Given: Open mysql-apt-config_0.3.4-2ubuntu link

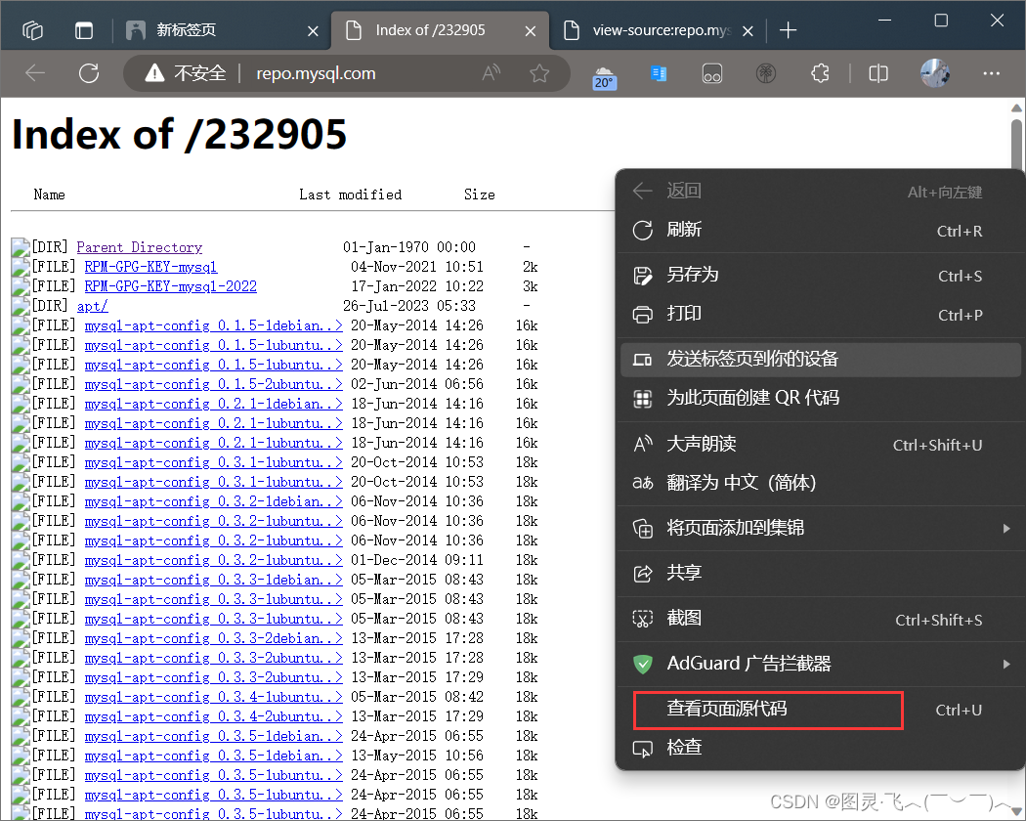Looking at the screenshot, I should pyautogui.click(x=213, y=716).
